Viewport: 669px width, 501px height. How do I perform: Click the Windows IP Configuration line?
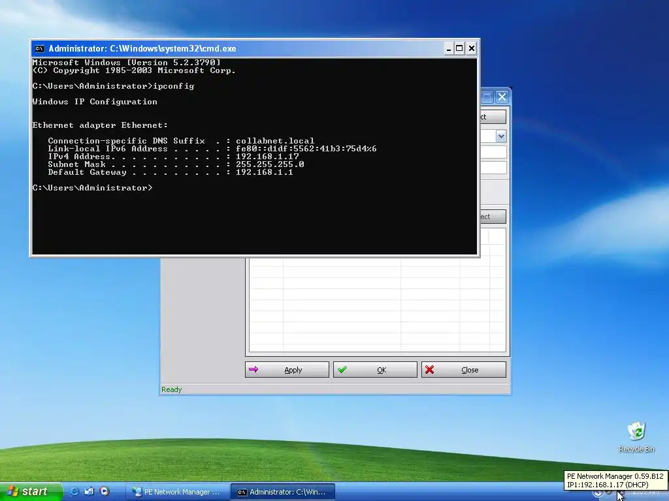[95, 102]
